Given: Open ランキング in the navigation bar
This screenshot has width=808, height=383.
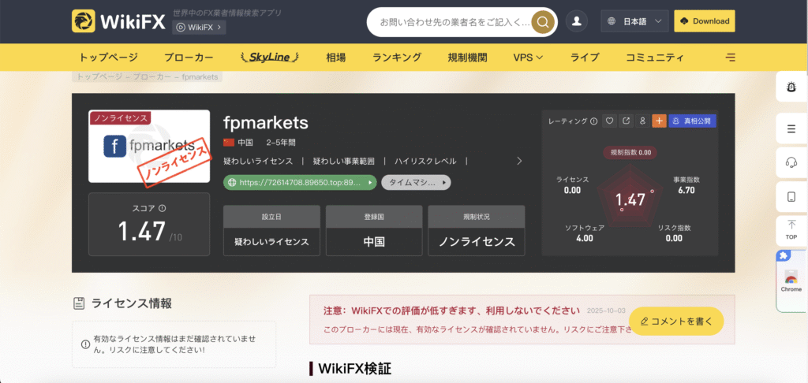Looking at the screenshot, I should click(397, 58).
